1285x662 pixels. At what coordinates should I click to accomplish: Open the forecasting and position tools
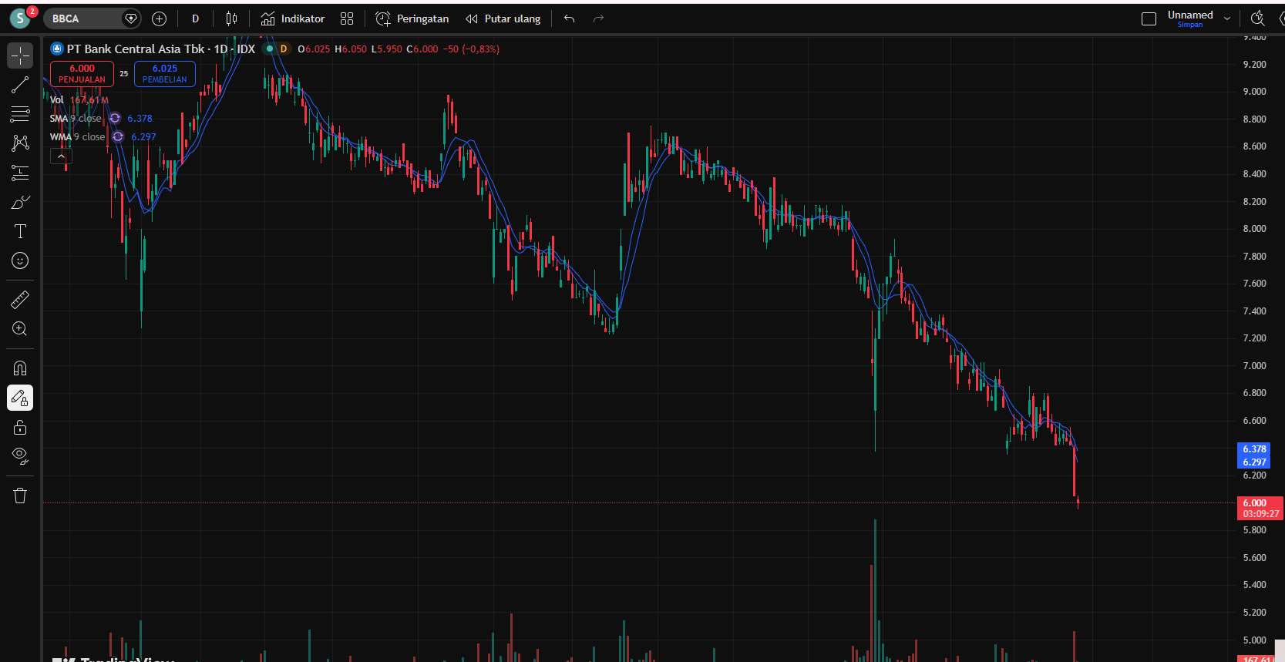[20, 173]
